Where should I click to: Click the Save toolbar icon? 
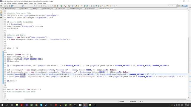(x=5, y=6)
